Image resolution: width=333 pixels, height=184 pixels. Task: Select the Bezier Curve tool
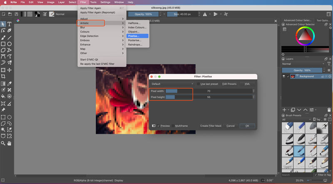pos(3,57)
